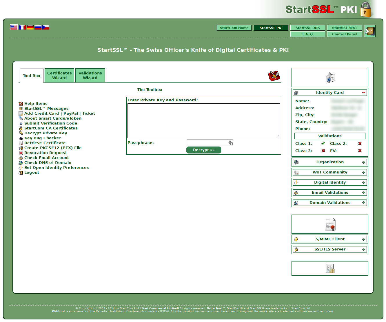Screen dimensions: 386x322
Task: Collapse the Identity Card section
Action: pos(363,93)
